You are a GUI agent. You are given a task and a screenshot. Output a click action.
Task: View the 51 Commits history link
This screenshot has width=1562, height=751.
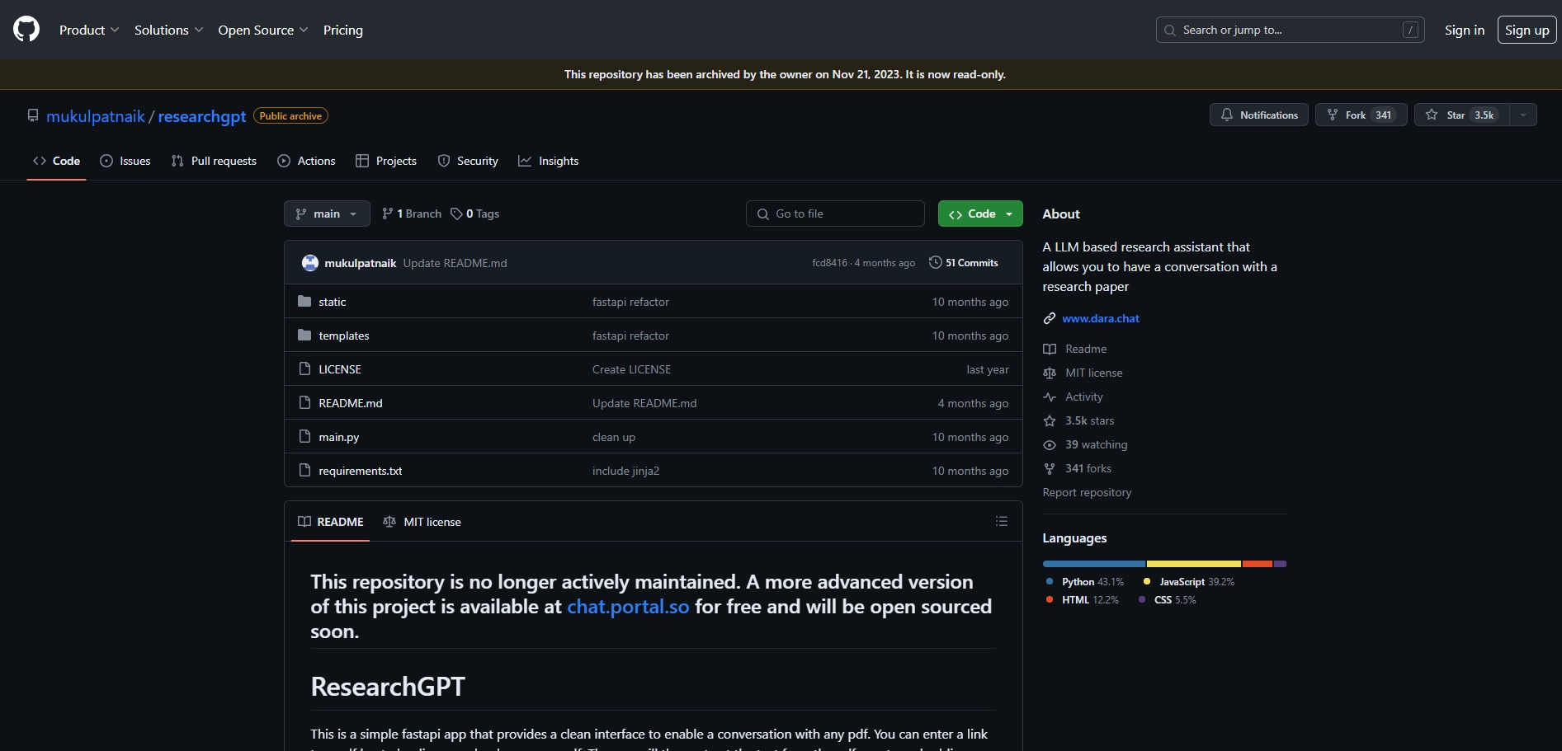click(964, 262)
